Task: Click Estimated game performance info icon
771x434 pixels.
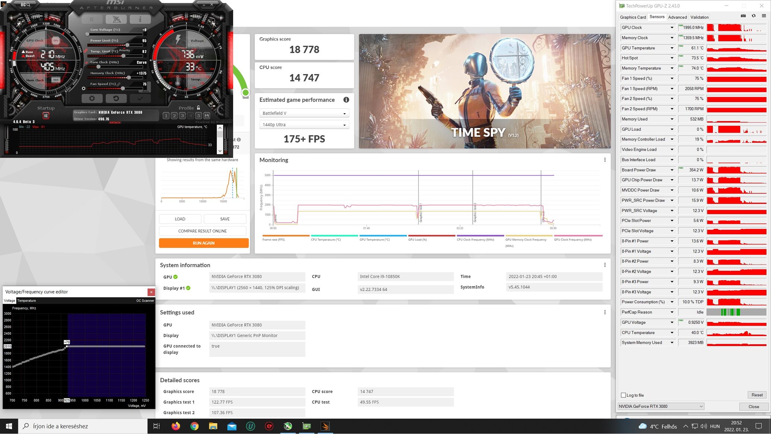Action: [346, 100]
